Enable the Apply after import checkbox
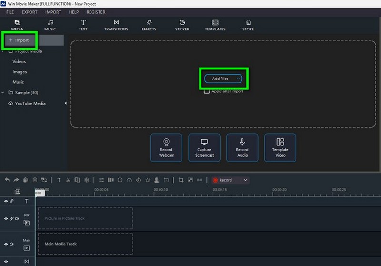The width and height of the screenshot is (381, 266). coord(207,91)
